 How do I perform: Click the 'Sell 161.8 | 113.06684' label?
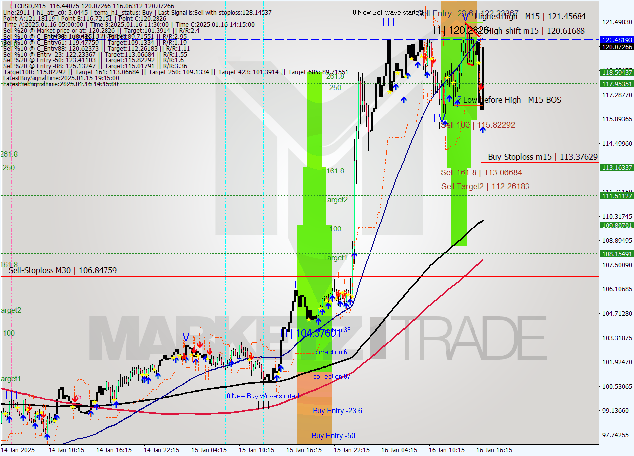pos(481,172)
